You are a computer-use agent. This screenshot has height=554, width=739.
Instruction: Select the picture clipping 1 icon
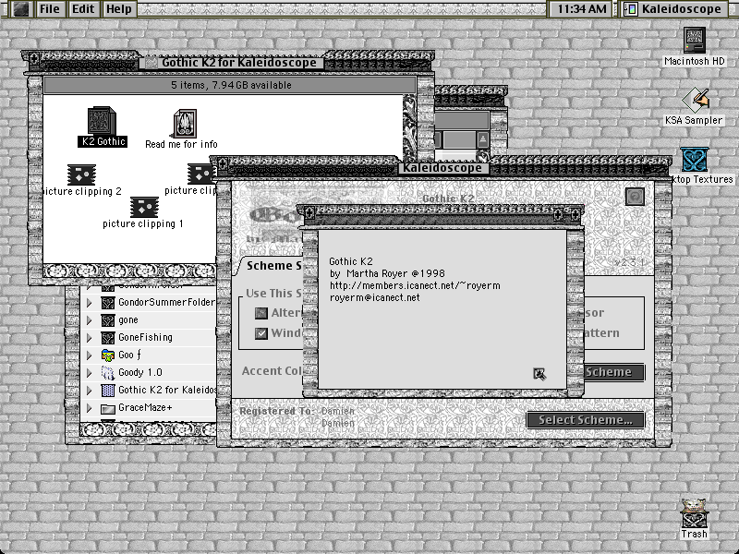pyautogui.click(x=144, y=207)
